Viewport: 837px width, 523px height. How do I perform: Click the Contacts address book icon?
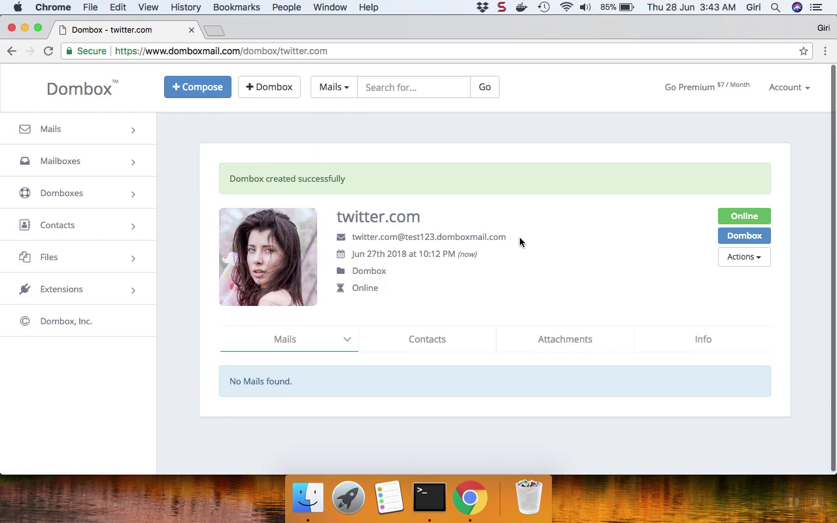click(x=25, y=226)
